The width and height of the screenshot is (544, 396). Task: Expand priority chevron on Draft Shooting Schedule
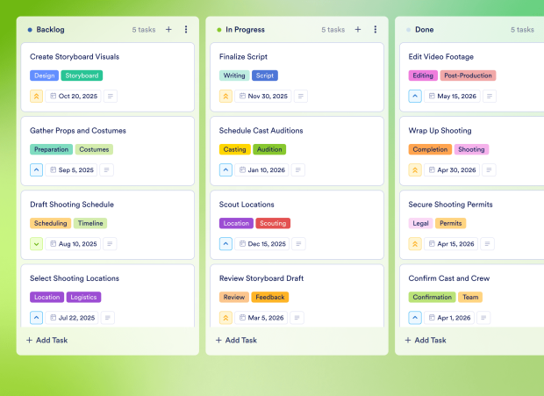pos(37,244)
